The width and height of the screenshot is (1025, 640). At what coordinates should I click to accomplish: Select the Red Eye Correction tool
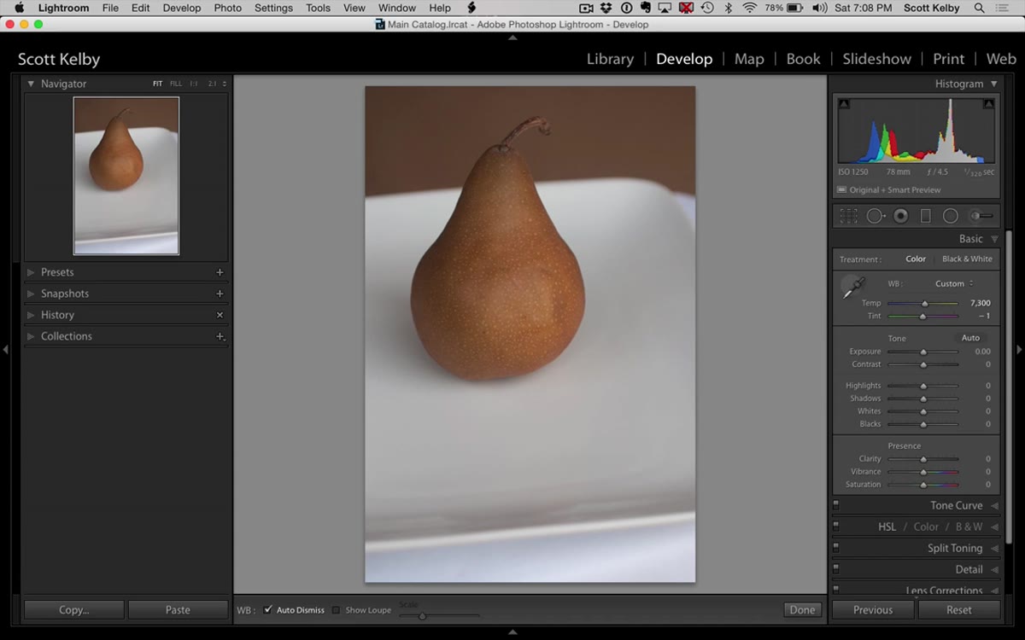coord(900,216)
